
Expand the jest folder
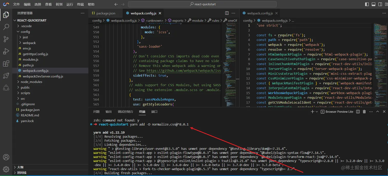coord(50,37)
